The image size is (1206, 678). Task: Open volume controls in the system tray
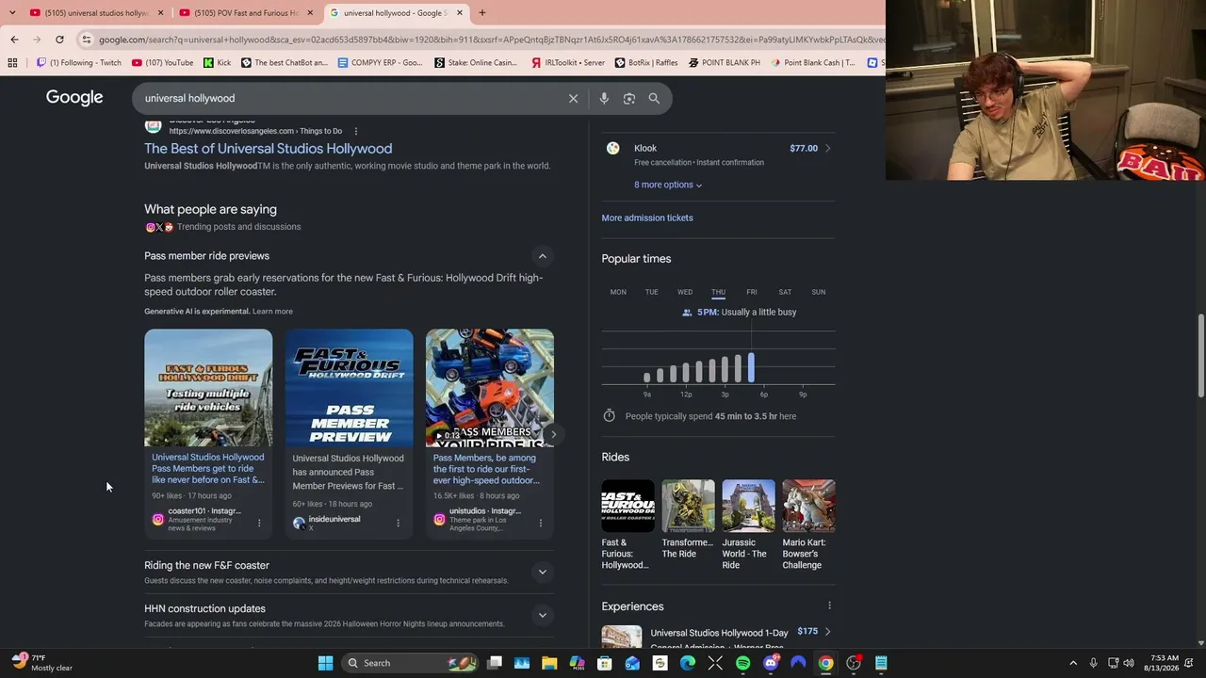pyautogui.click(x=1129, y=663)
